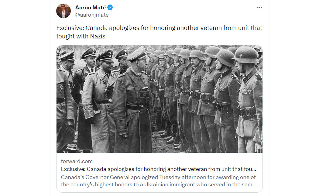The image size is (319, 196).
Task: Open the Aaron Maté display name link
Action: point(90,8)
